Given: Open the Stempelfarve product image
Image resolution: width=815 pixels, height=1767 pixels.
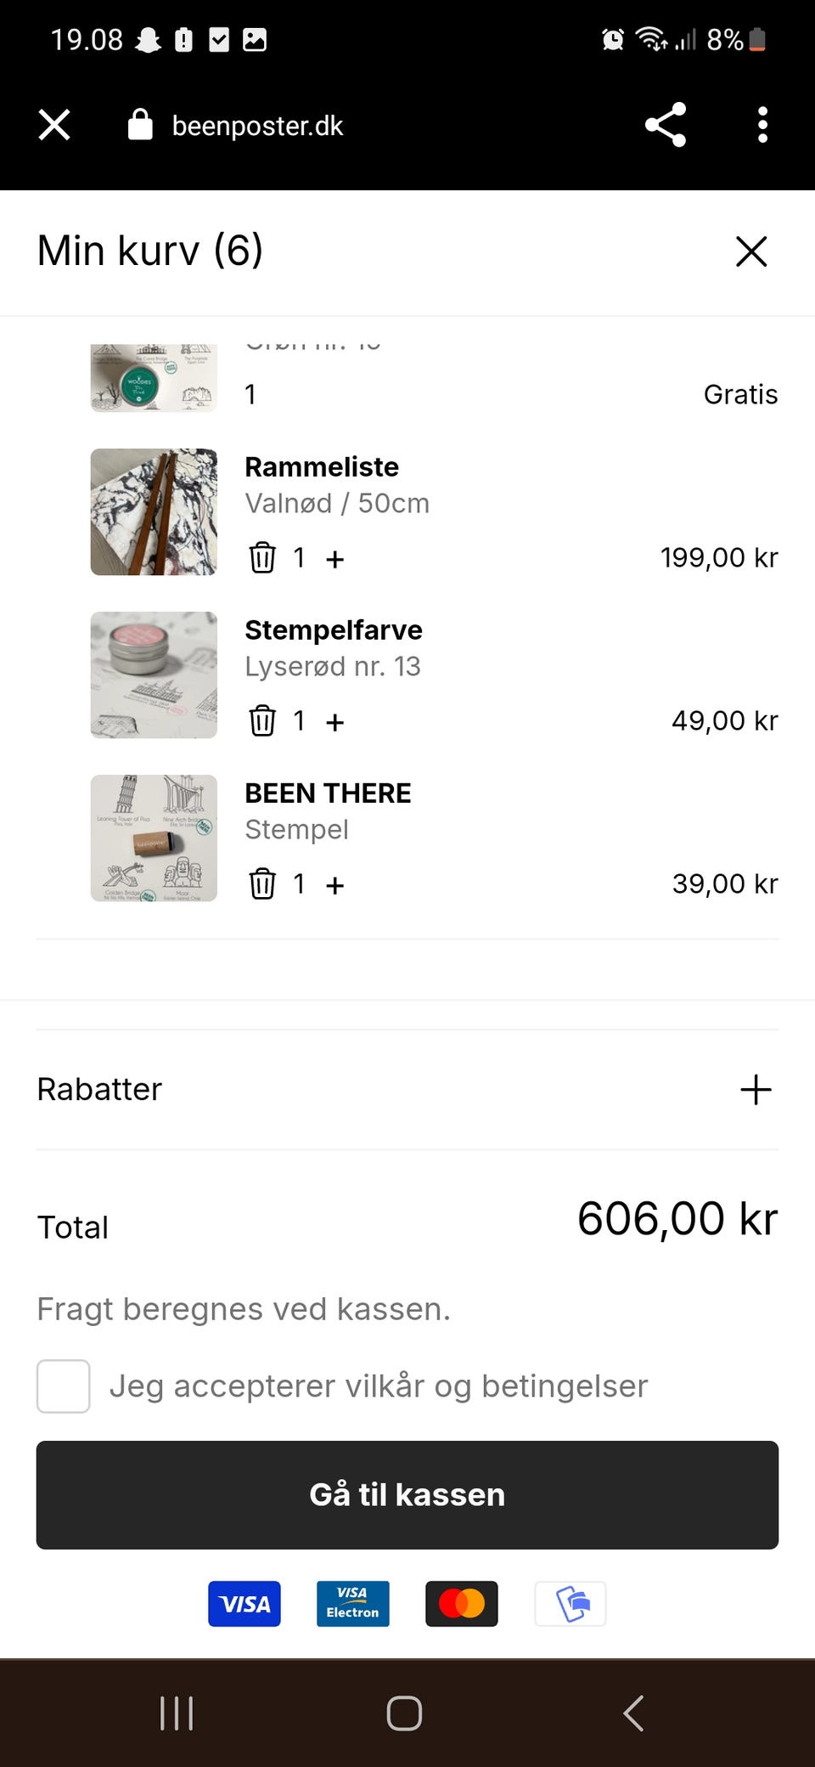Looking at the screenshot, I should (154, 675).
